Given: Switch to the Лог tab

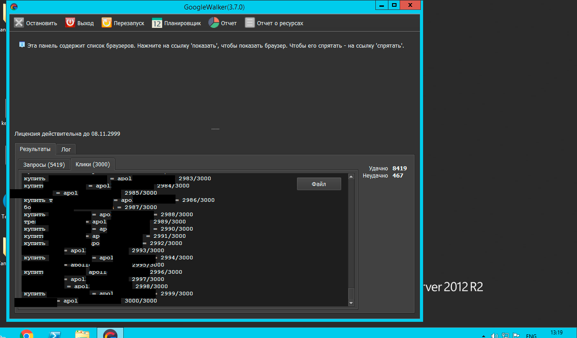Looking at the screenshot, I should pos(66,149).
